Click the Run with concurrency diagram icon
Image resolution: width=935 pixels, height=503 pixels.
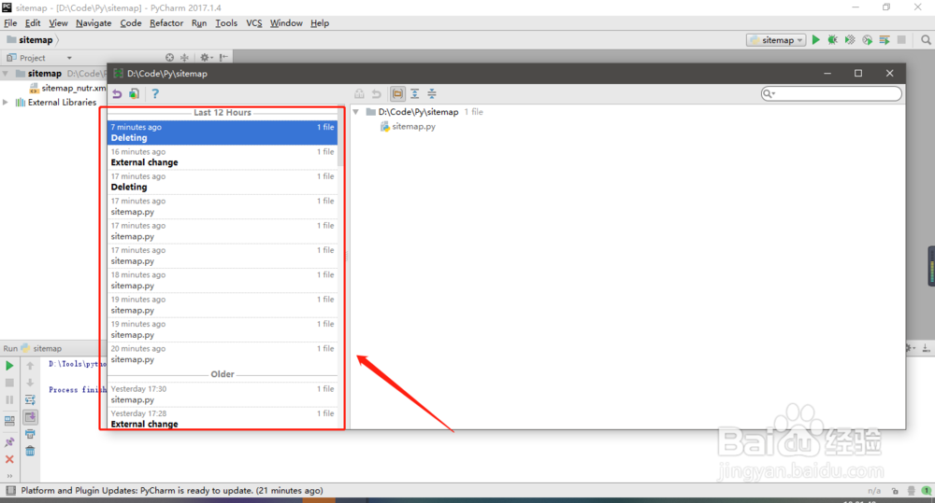pyautogui.click(x=885, y=40)
